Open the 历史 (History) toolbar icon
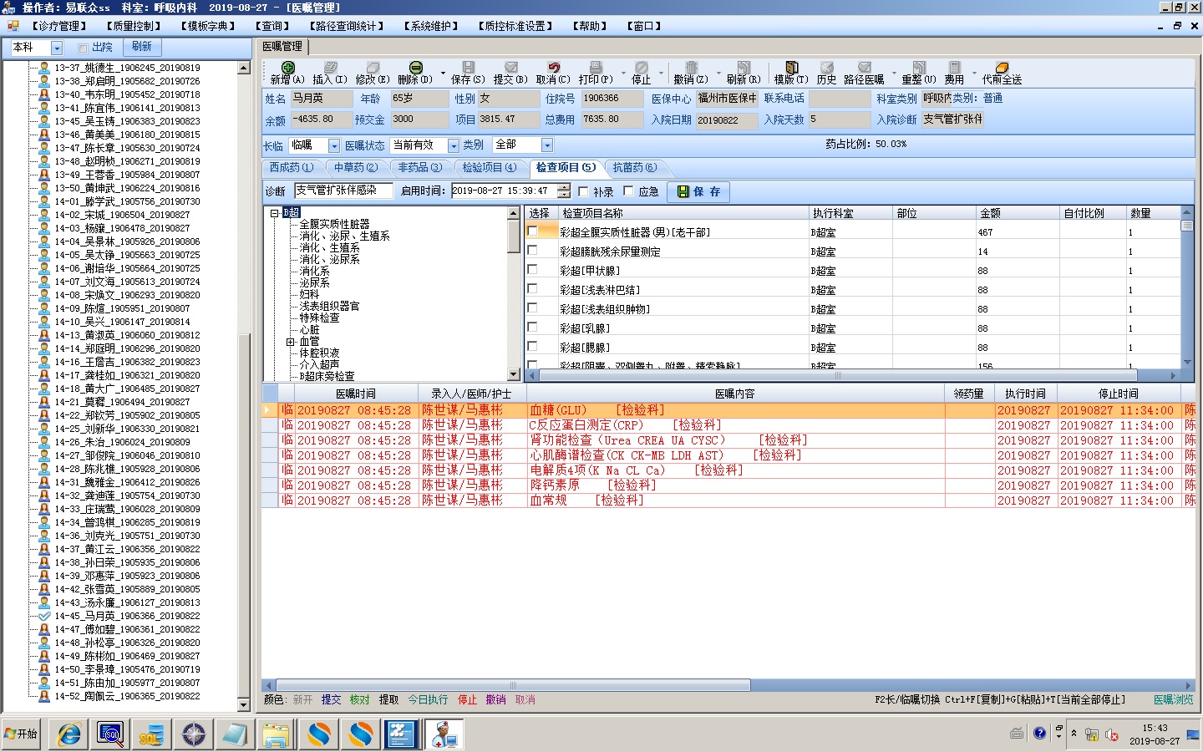The image size is (1203, 752). (x=826, y=73)
